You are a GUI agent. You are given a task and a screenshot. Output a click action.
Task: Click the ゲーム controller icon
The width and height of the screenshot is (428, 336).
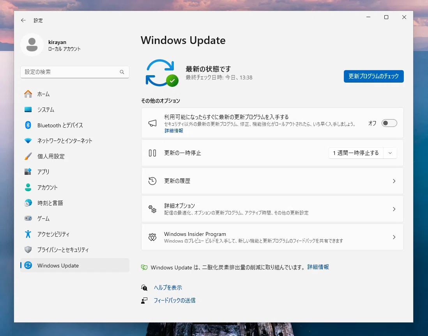(x=28, y=218)
